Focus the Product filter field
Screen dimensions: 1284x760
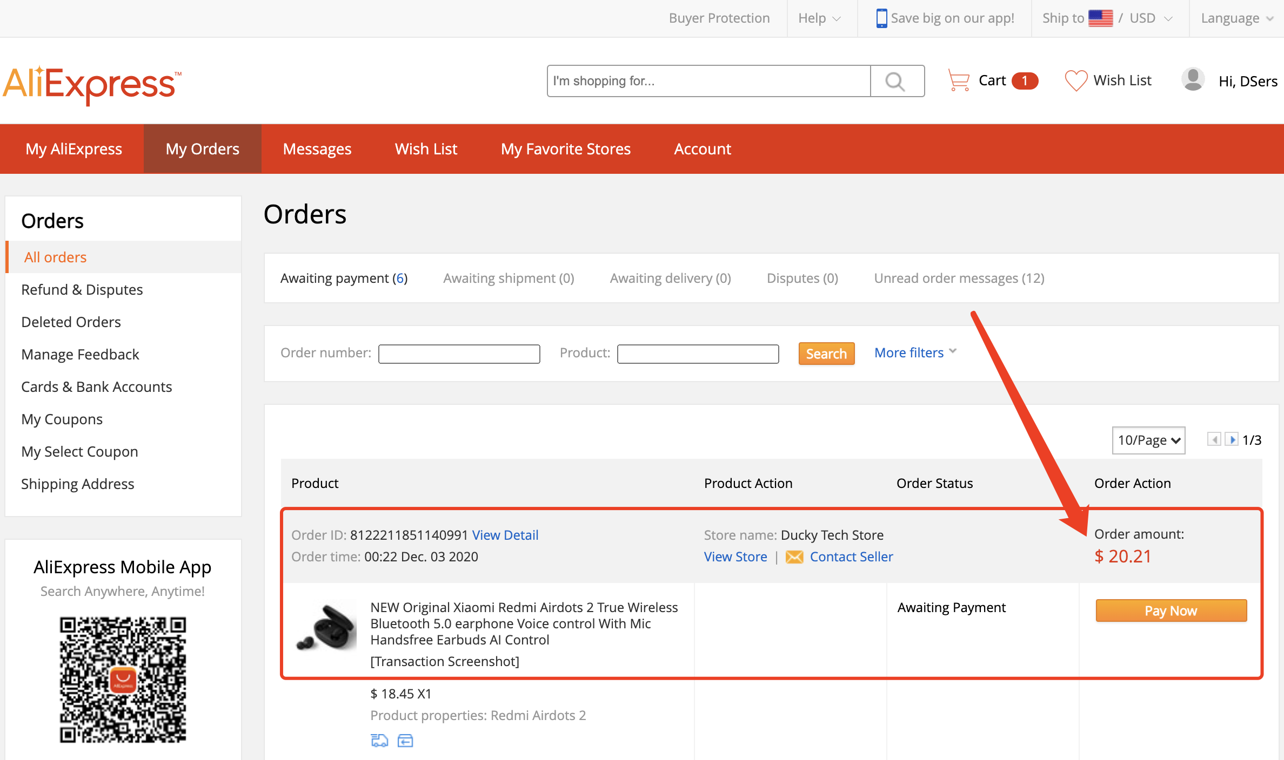coord(698,354)
